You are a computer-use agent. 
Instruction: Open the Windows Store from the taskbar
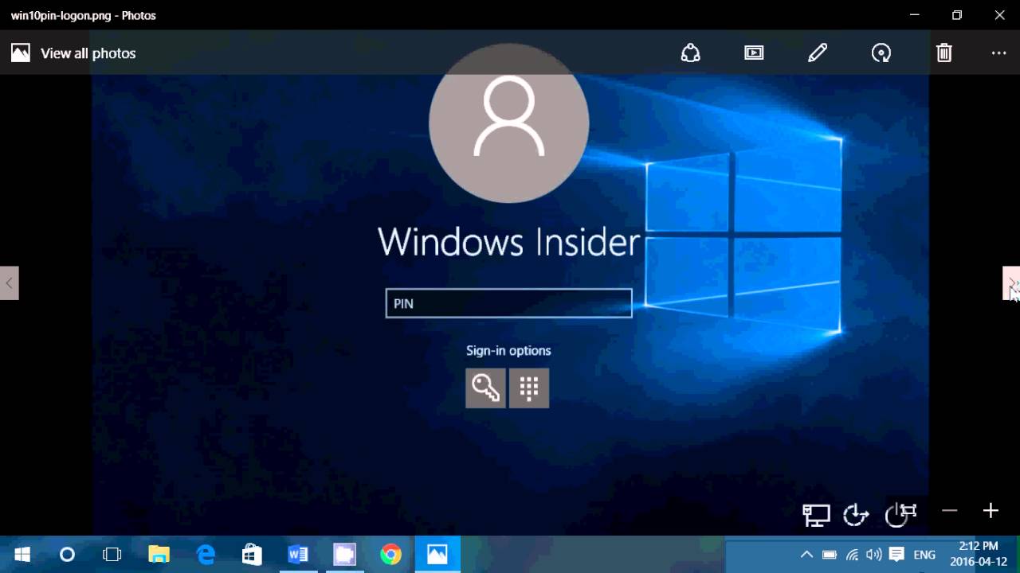pyautogui.click(x=252, y=555)
